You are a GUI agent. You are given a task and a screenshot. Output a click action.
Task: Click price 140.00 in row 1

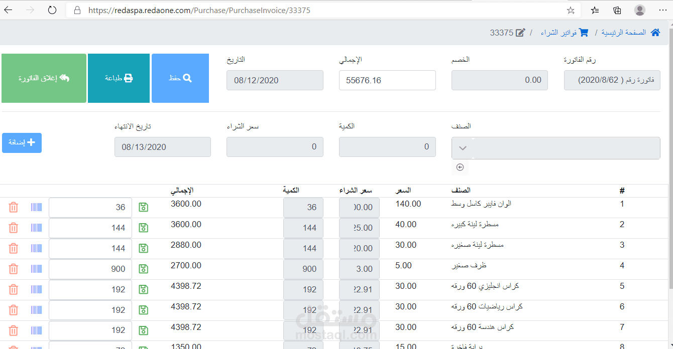point(408,204)
